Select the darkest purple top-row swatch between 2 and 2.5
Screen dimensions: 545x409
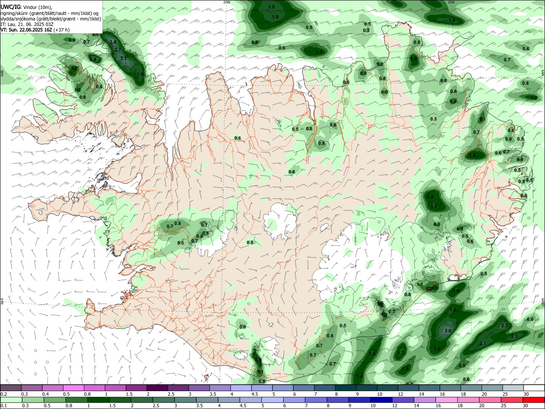click(x=157, y=388)
